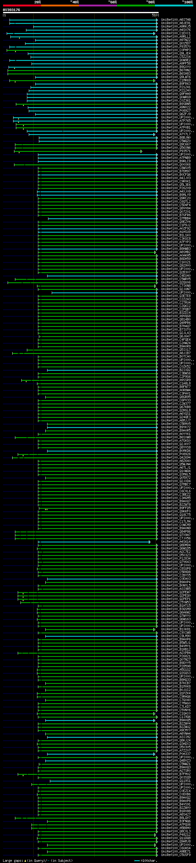Viewport: 196px width, 863px height.
Task: Choose hit UniRef100_C5Z2S4
Action: (x=176, y=57)
